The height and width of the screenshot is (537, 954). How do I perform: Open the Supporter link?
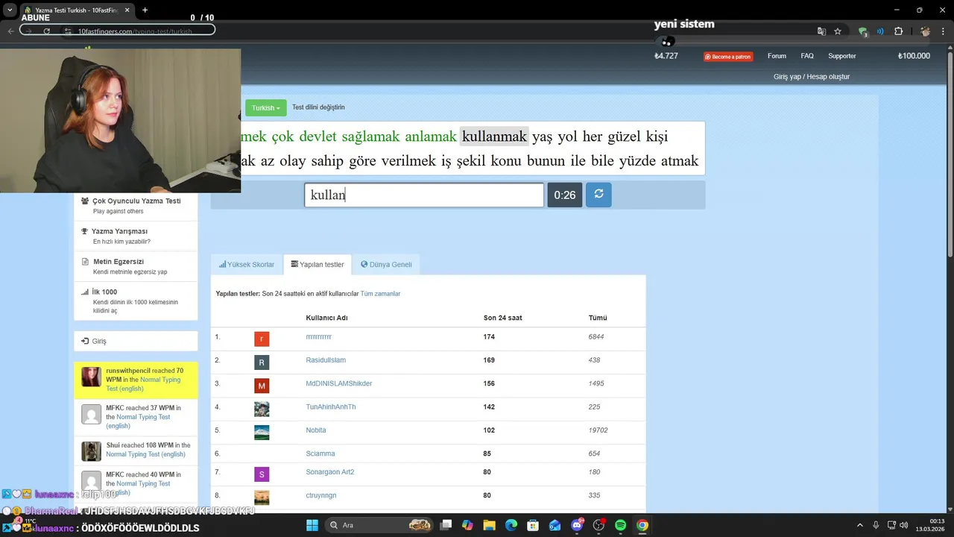pos(842,56)
